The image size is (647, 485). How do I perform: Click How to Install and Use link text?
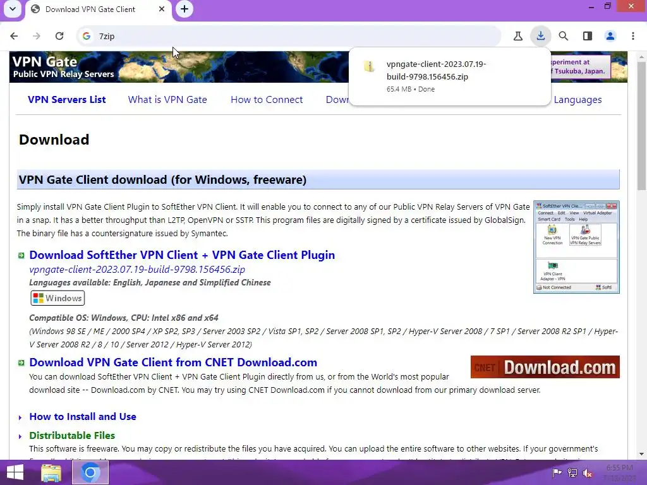click(x=83, y=417)
